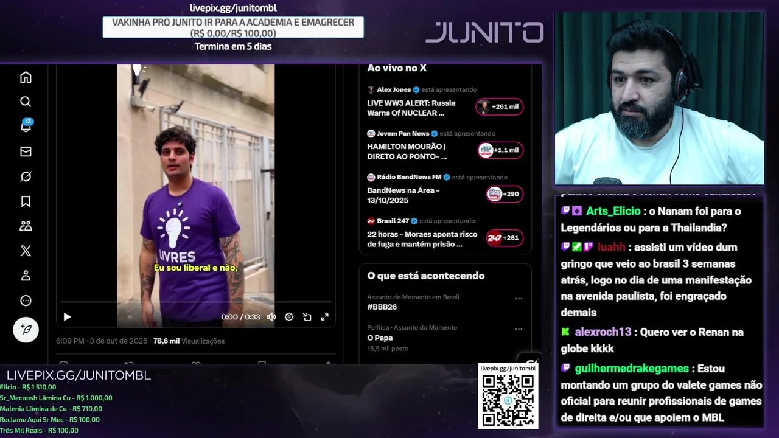The image size is (779, 438).
Task: Open Rádio BandNews FM live broadcast
Action: 445,190
